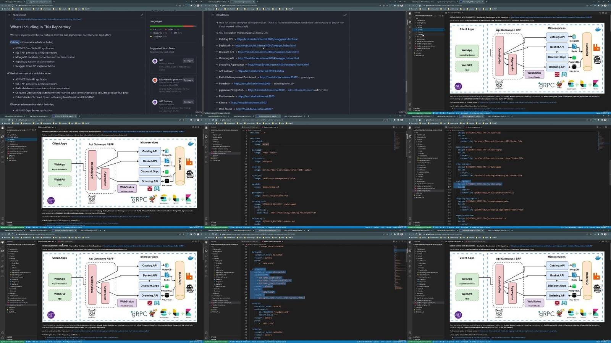Screen dimensions: 611x343
Task: Click scrollbar thumb on microservice URLs page
Action: tap(406, 87)
